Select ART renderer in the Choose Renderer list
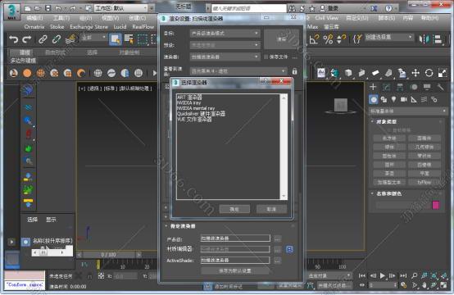Image resolution: width=454 pixels, height=295 pixels. pyautogui.click(x=189, y=98)
